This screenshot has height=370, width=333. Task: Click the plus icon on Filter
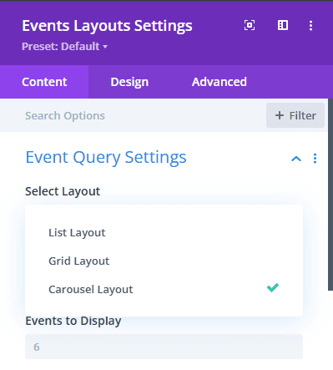point(280,115)
